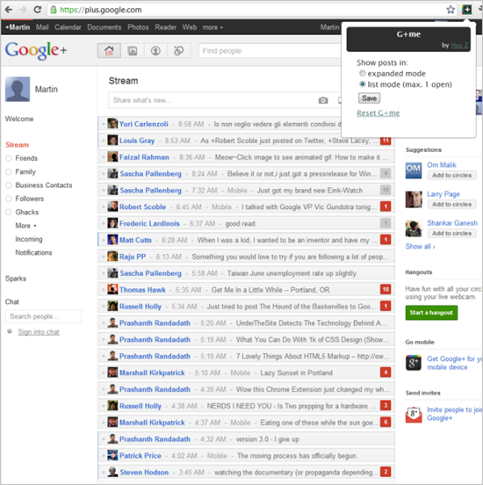The image size is (483, 485).
Task: Click the Matt Cutts name link
Action: 135,240
